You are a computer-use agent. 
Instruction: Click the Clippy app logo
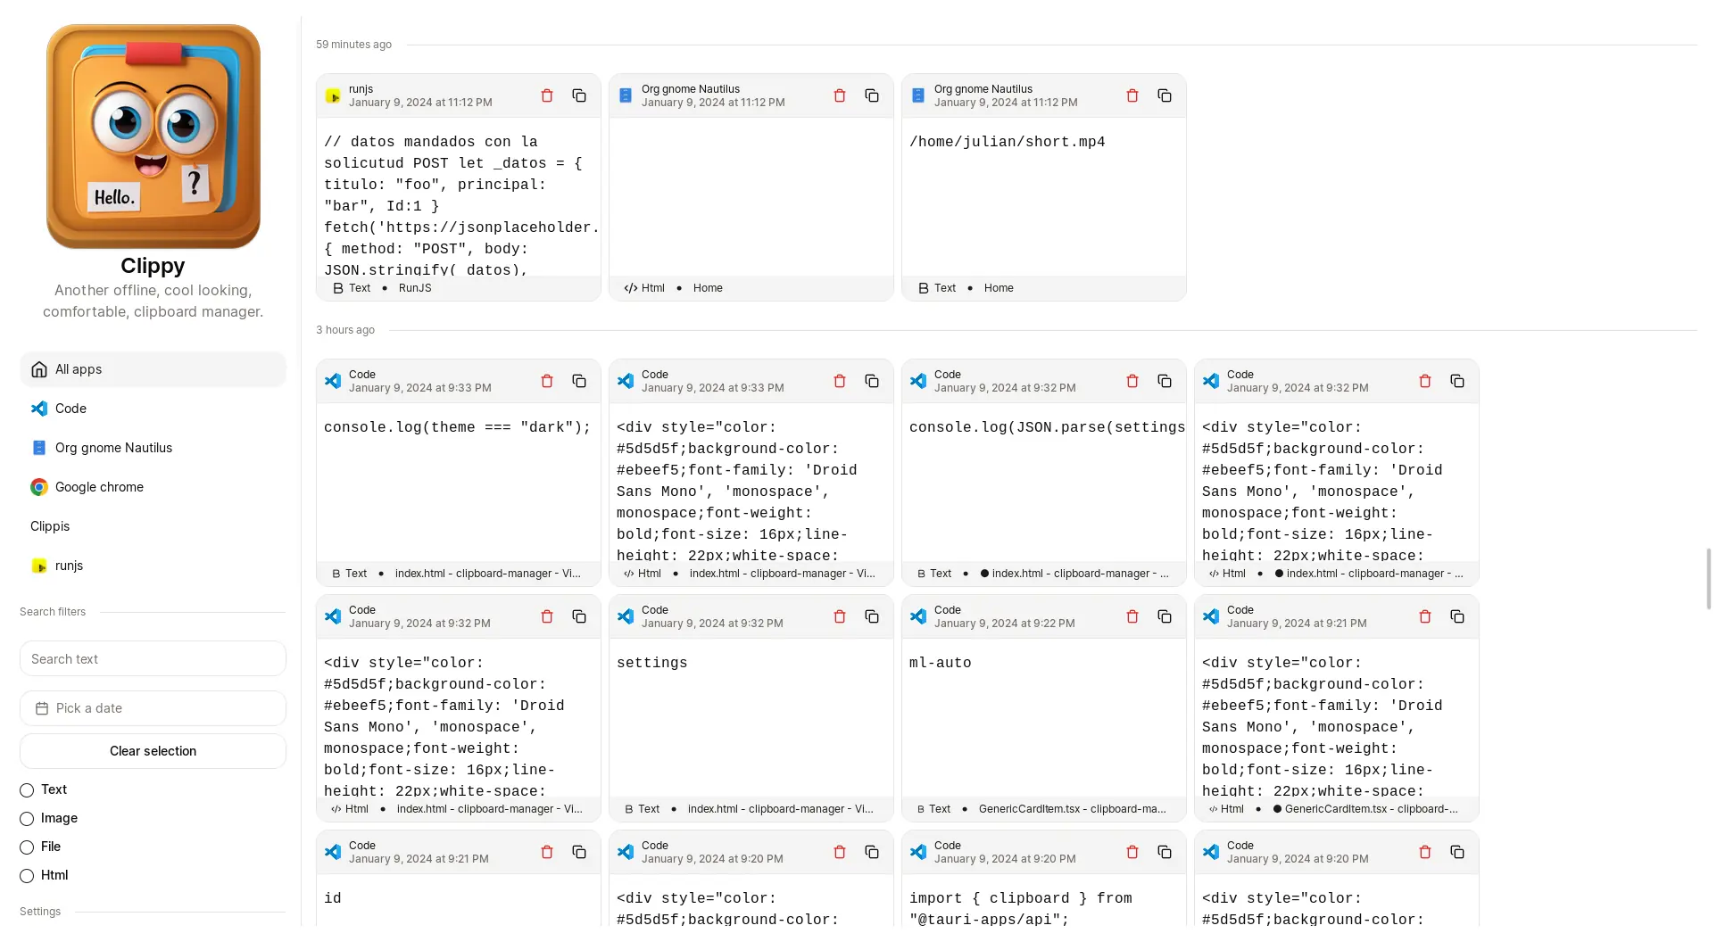pos(153,136)
